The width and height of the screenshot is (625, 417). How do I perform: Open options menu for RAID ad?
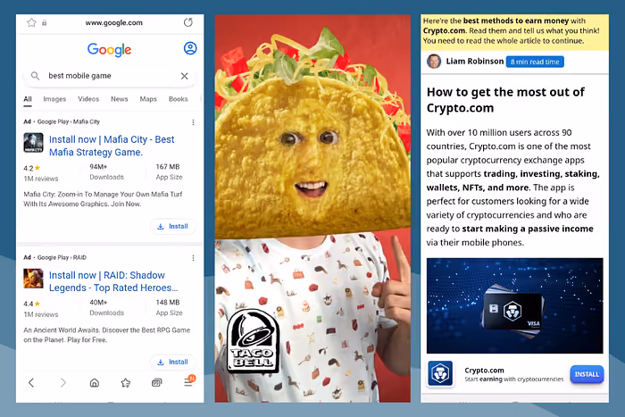click(194, 258)
